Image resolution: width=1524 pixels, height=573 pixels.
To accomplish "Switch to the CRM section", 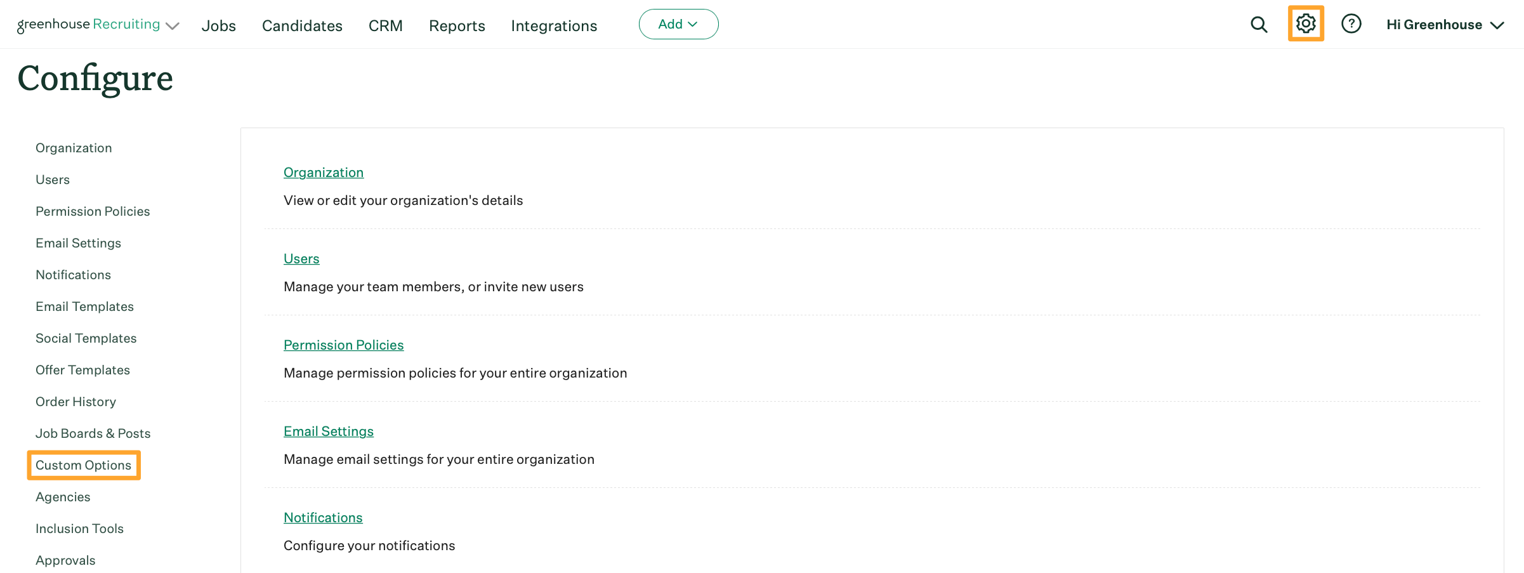I will coord(386,26).
